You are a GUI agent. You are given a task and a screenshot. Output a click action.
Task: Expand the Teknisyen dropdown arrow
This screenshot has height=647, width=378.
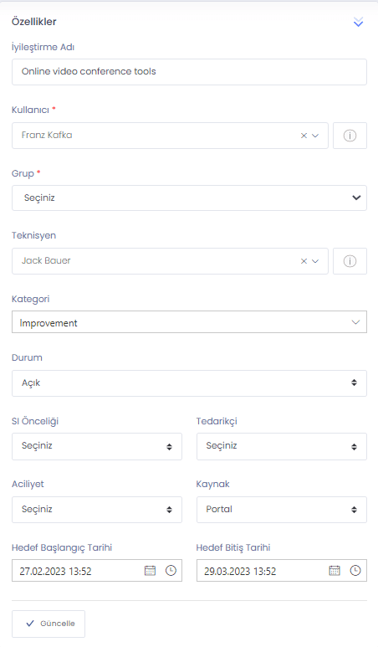click(x=315, y=261)
